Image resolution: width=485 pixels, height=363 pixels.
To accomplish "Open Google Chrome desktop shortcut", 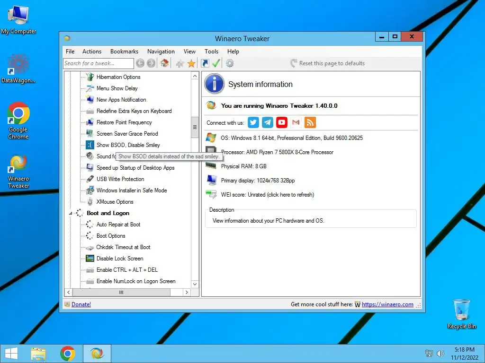I will coord(18,121).
